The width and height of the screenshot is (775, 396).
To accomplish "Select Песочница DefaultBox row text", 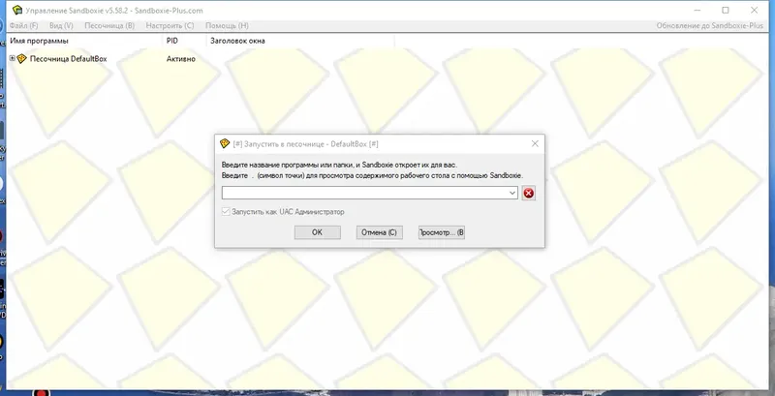I will [x=68, y=59].
